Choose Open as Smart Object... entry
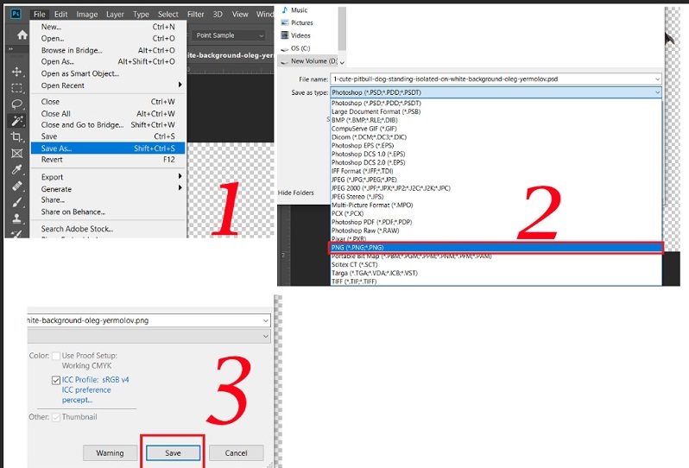 pyautogui.click(x=108, y=73)
